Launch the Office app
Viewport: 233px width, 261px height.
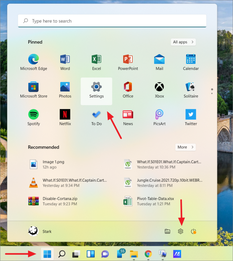tap(128, 90)
